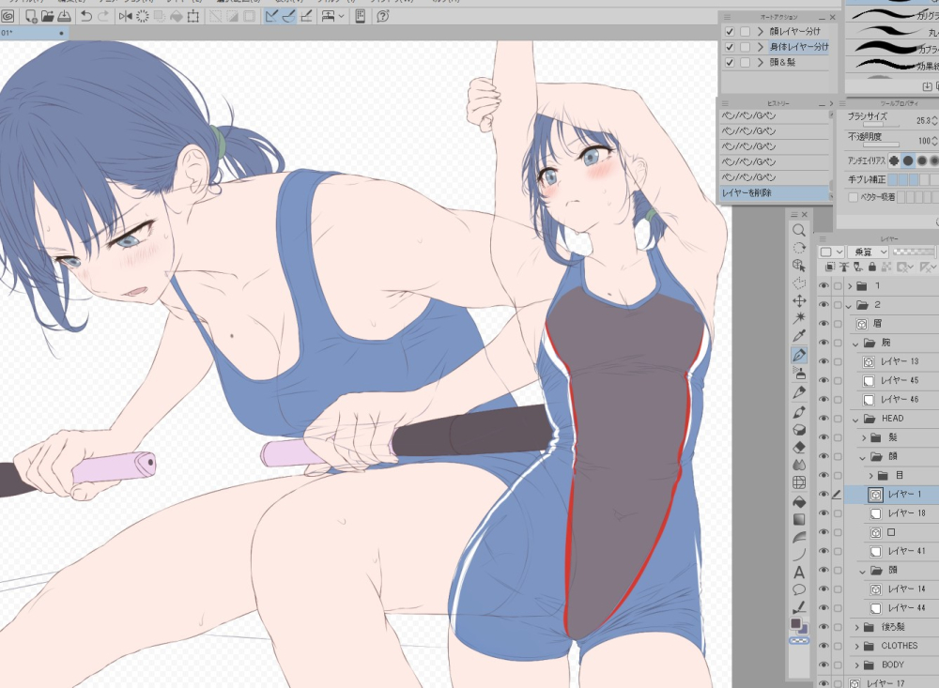The height and width of the screenshot is (688, 939).
Task: Open Clip Studio launcher icon in command bar
Action: [8, 16]
